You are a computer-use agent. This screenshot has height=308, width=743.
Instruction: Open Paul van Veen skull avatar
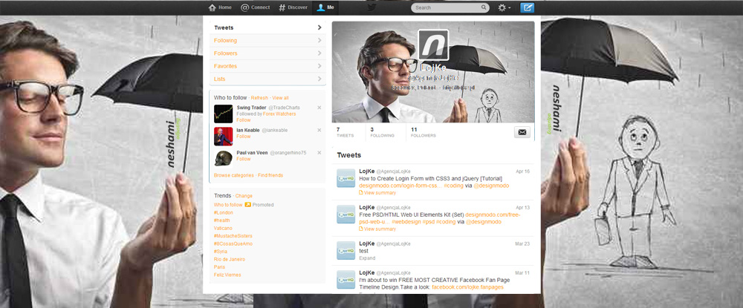(223, 159)
